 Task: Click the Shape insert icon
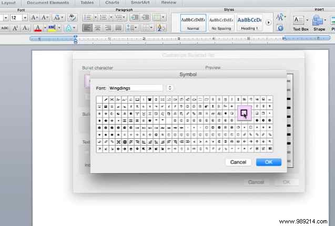tap(318, 20)
